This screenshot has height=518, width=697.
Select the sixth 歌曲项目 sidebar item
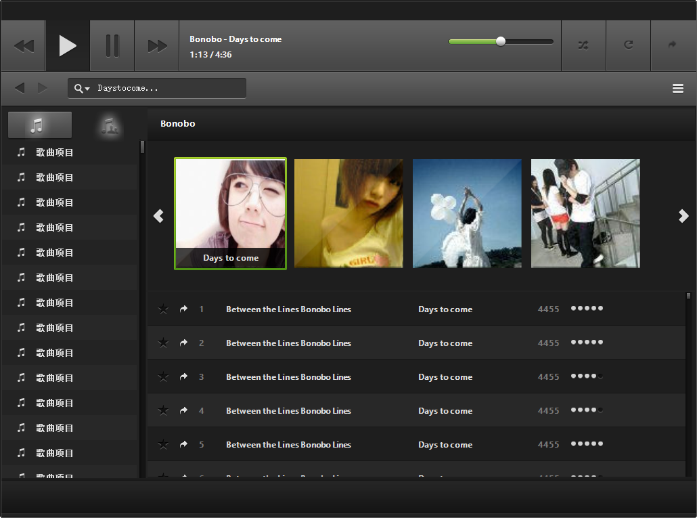pos(69,278)
